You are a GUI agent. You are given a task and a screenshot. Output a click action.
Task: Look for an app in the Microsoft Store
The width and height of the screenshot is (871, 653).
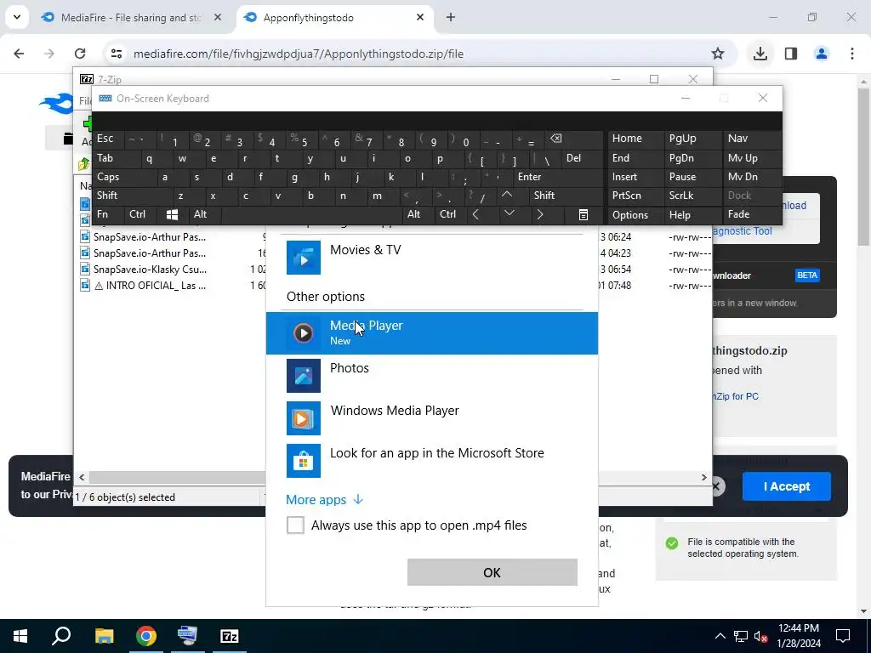pos(431,460)
